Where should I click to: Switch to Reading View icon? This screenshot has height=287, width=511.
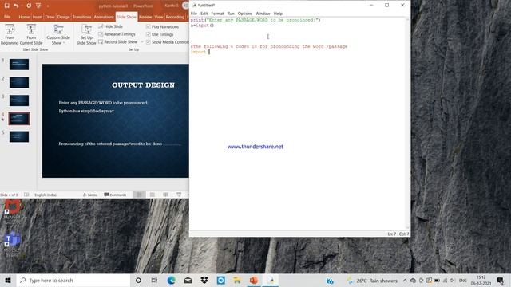pyautogui.click(x=165, y=195)
